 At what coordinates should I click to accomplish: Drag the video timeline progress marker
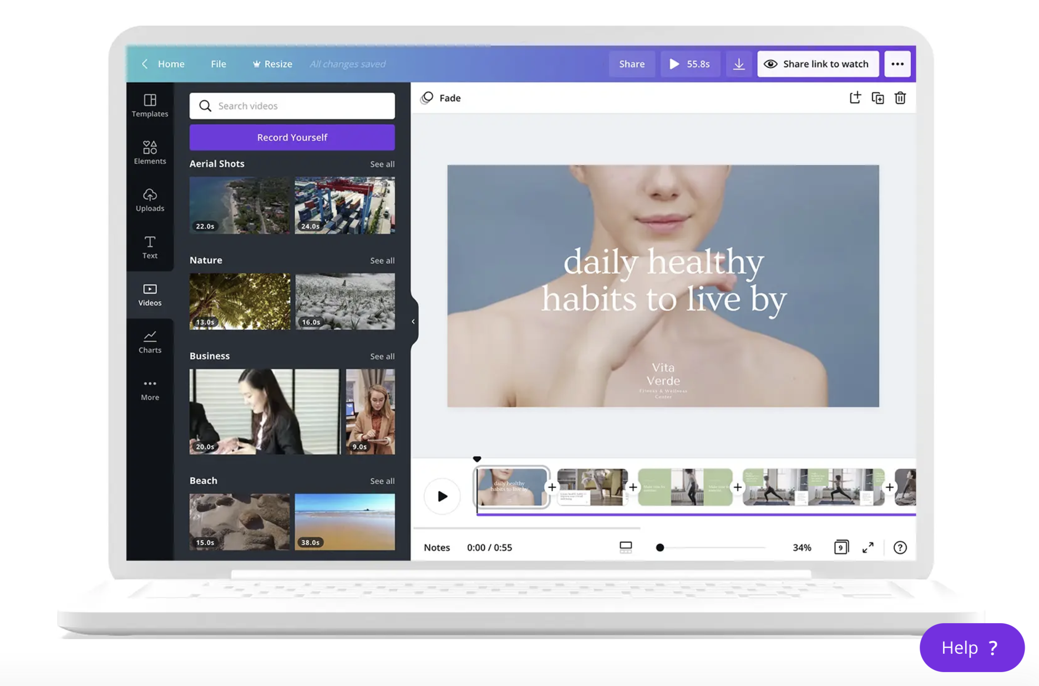[478, 459]
